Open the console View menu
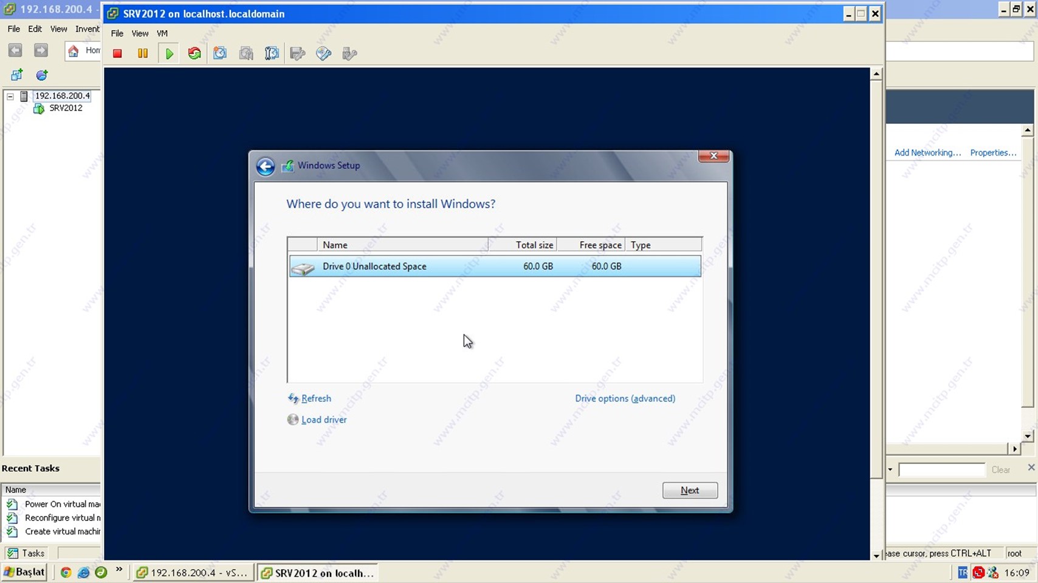 [x=140, y=33]
